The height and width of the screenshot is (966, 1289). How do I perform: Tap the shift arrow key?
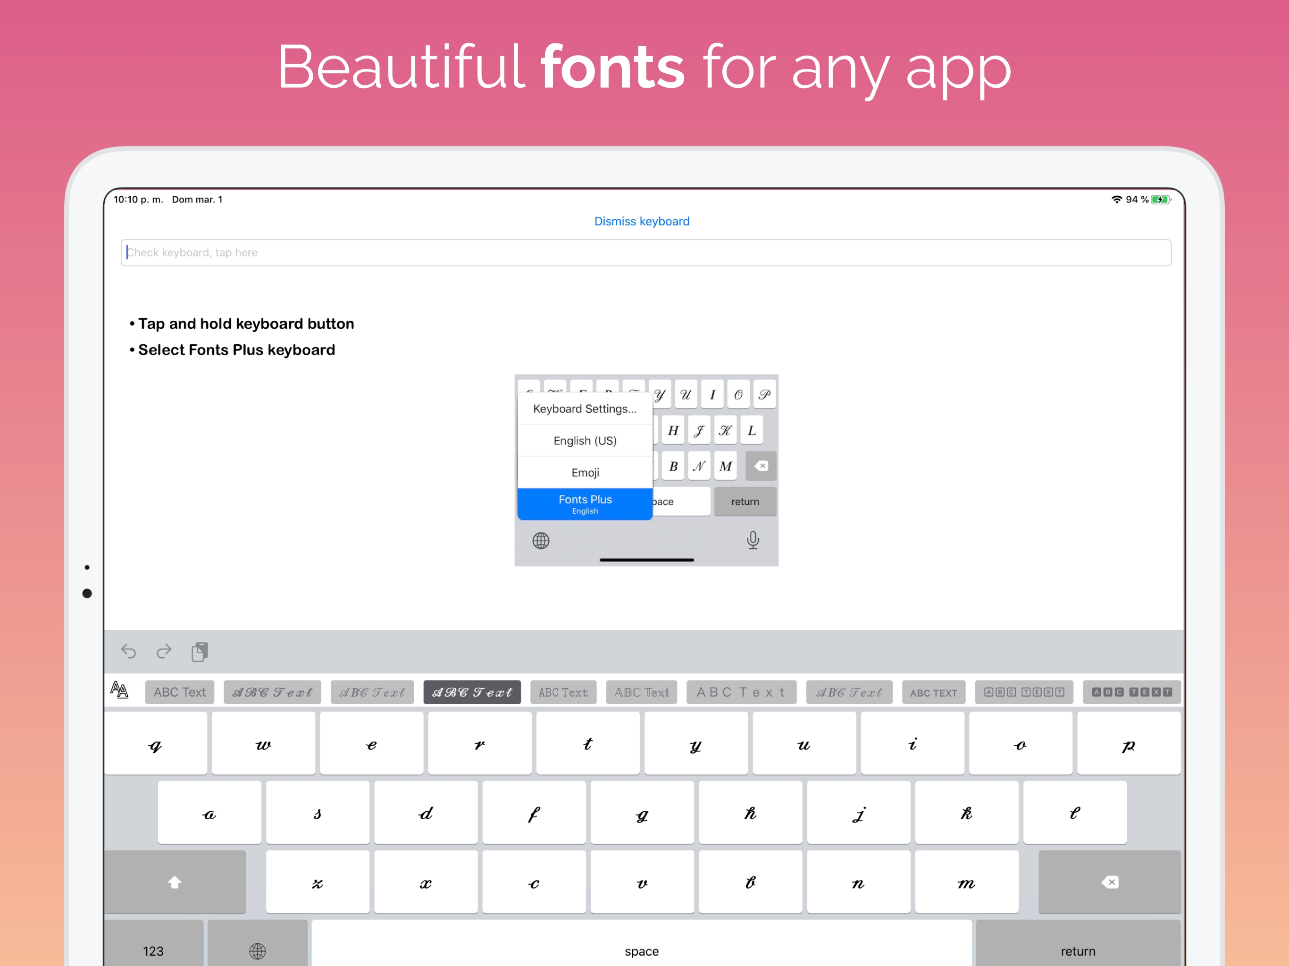(175, 882)
